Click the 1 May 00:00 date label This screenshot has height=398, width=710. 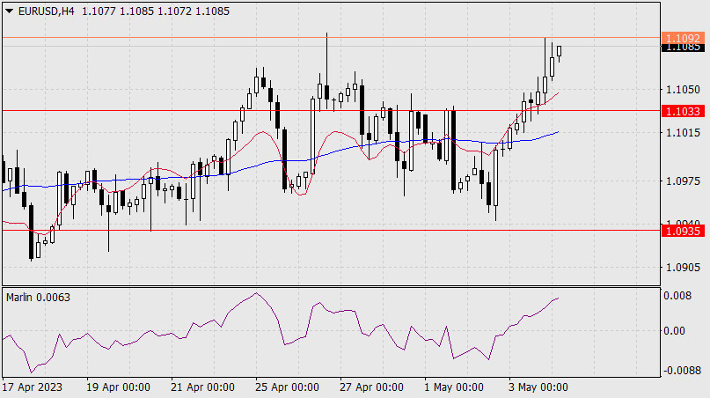pyautogui.click(x=454, y=387)
